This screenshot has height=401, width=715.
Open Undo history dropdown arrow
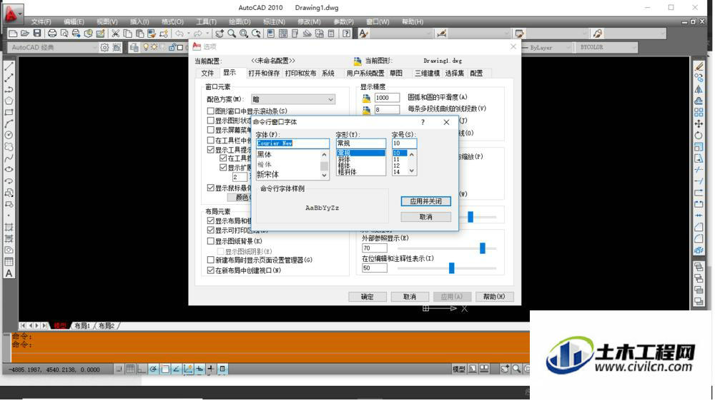coord(188,34)
